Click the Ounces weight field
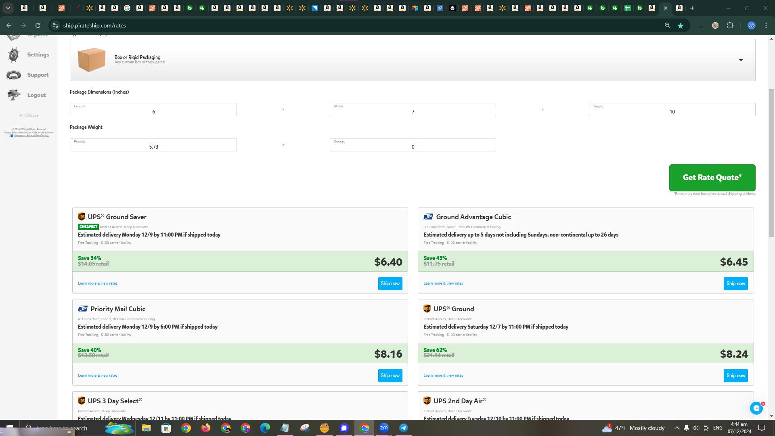This screenshot has height=436, width=775. coord(413,145)
